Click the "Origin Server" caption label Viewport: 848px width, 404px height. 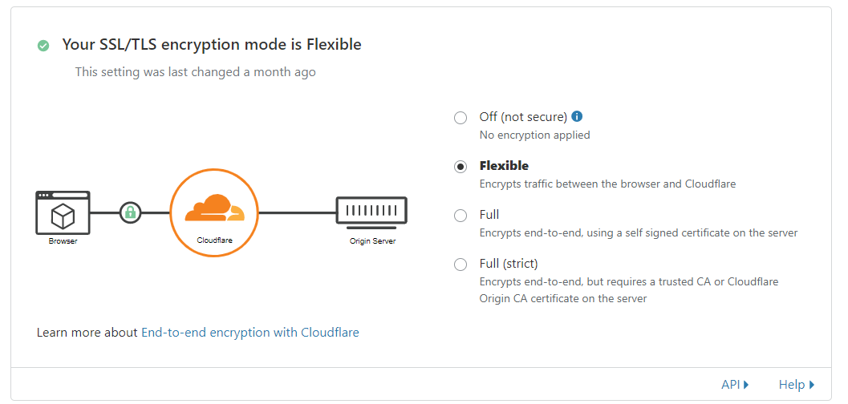[x=372, y=240]
